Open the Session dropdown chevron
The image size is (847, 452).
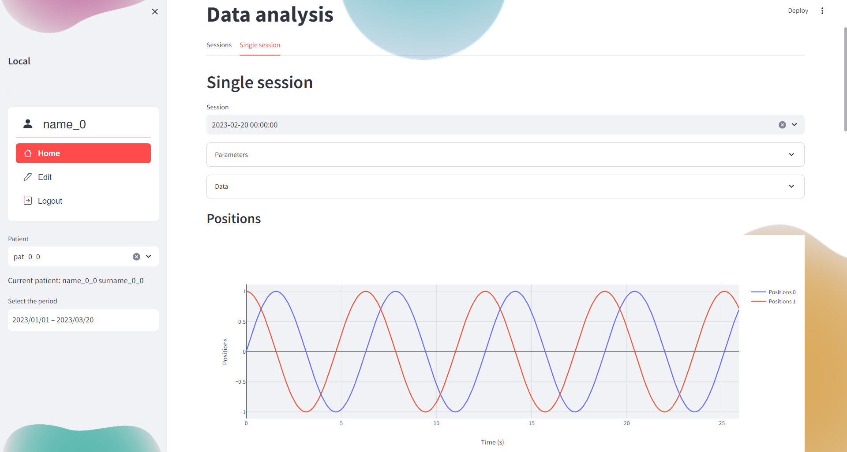click(795, 125)
